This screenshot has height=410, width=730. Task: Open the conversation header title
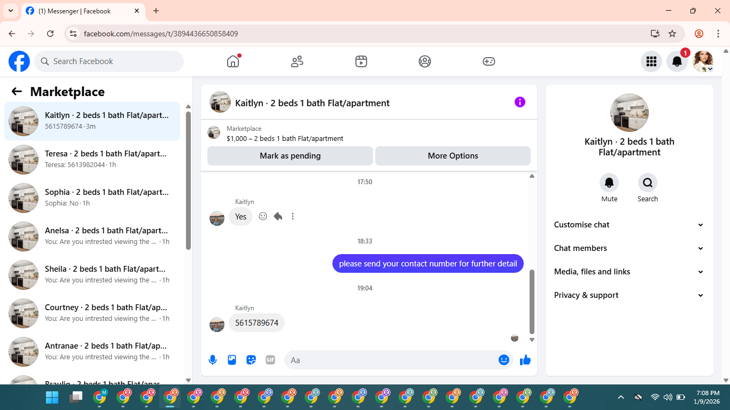(x=312, y=103)
